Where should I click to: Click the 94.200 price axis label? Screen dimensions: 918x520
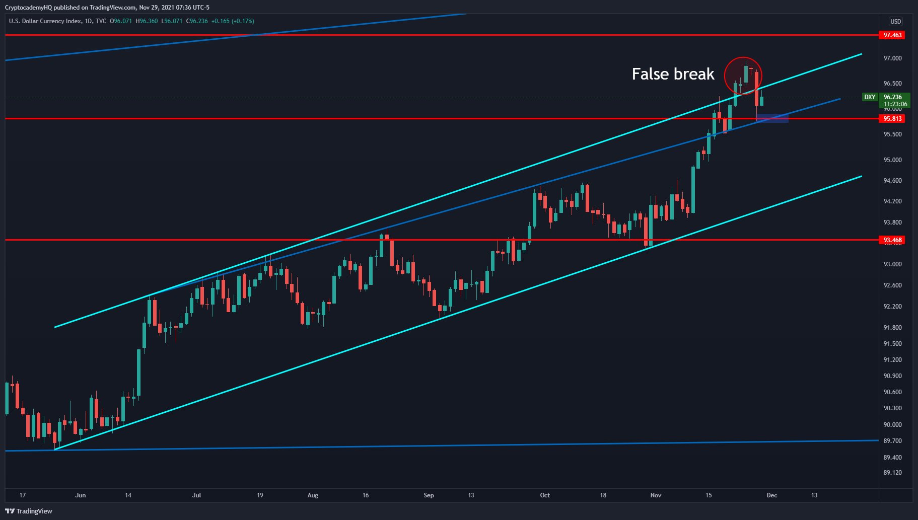[892, 201]
